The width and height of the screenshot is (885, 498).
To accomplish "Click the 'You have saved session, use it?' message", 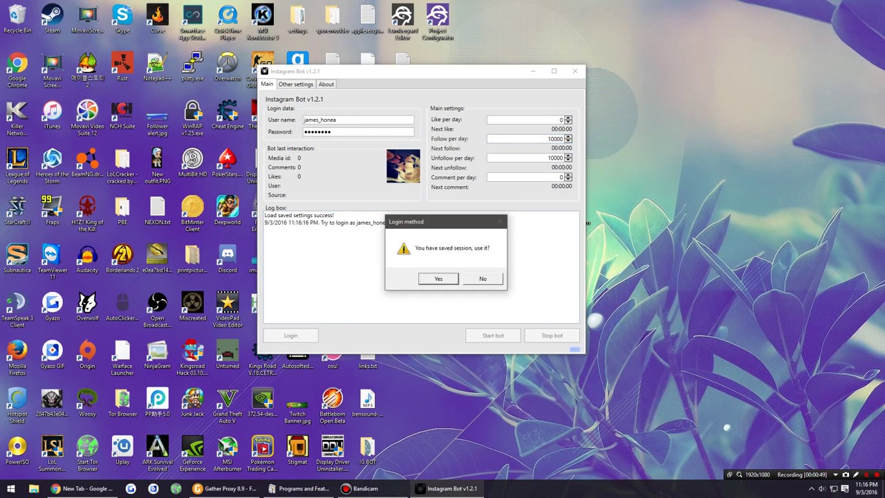I will (452, 248).
